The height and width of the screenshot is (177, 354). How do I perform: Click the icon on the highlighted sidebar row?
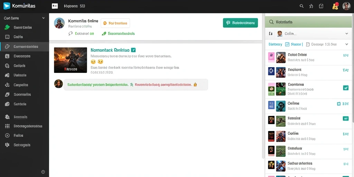pos(7,47)
